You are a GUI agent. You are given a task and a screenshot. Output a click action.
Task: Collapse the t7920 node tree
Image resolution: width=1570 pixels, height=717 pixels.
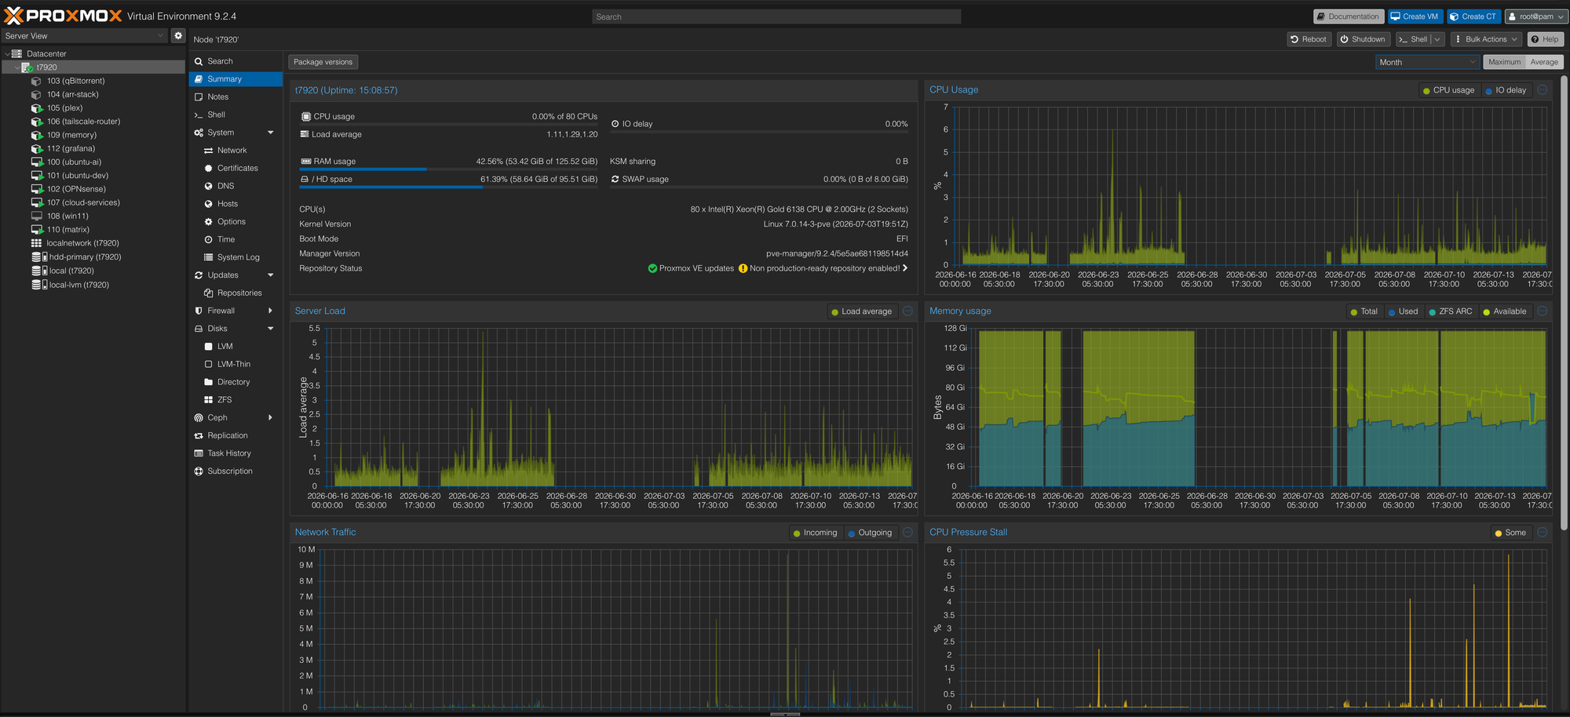click(17, 67)
